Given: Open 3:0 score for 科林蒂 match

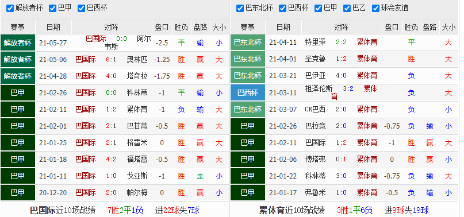Looking at the screenshot, I should tap(341, 176).
